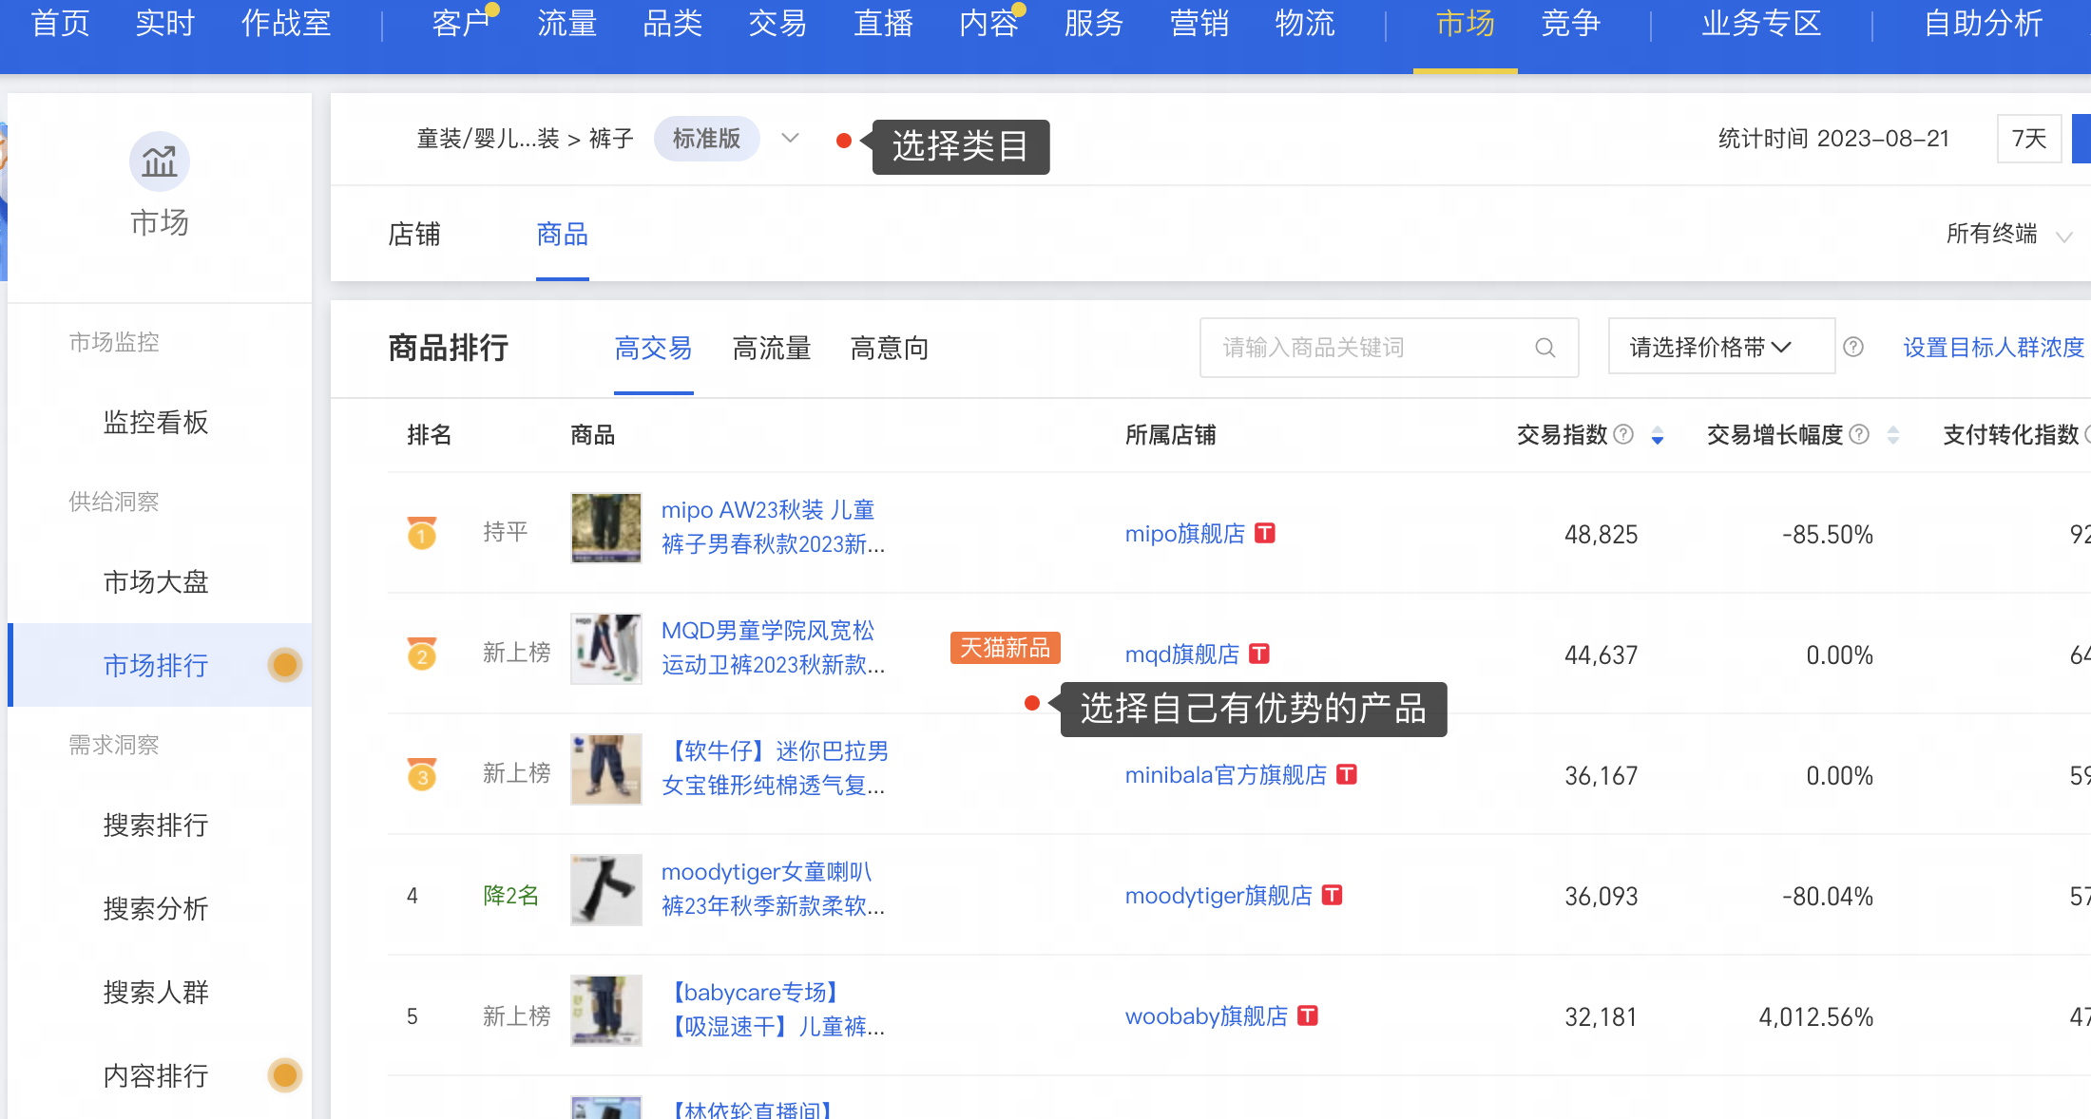Sort by 交易指数 using its sort arrows

[1658, 435]
